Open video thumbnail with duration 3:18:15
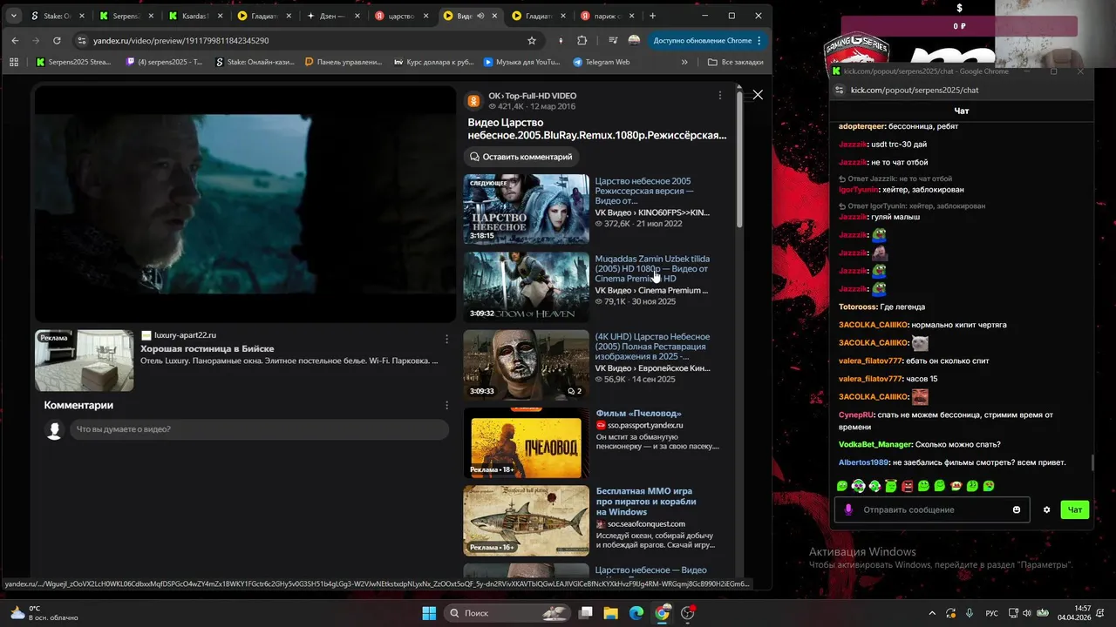The width and height of the screenshot is (1116, 627). click(526, 209)
